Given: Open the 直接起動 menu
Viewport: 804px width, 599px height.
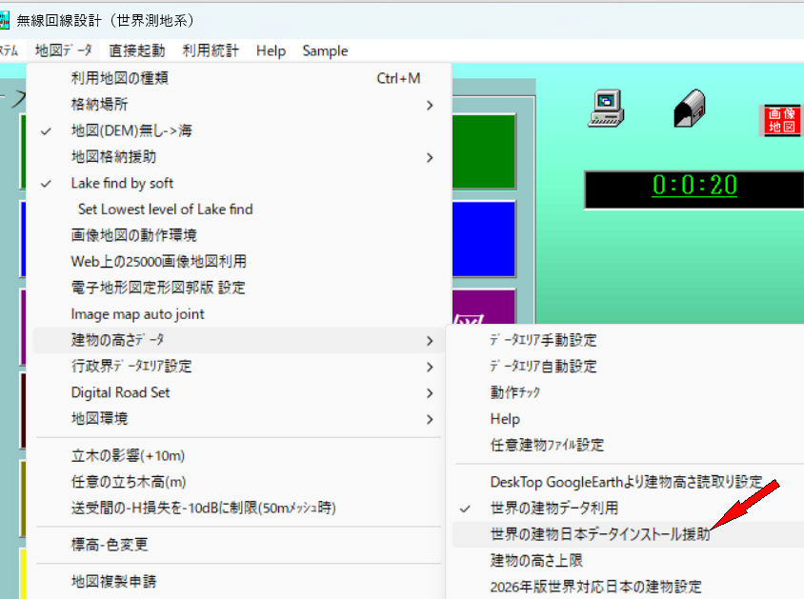Looking at the screenshot, I should tap(136, 50).
